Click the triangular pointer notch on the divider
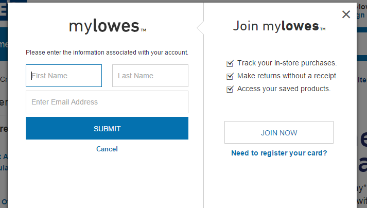The image size is (367, 208). pos(200,28)
